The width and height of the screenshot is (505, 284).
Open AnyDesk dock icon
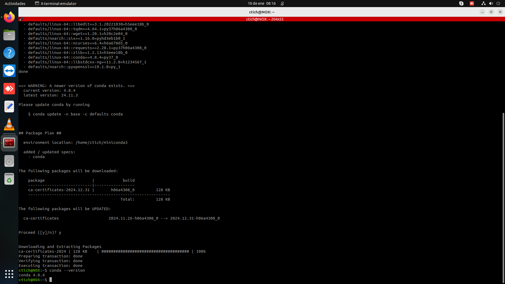tap(9, 89)
